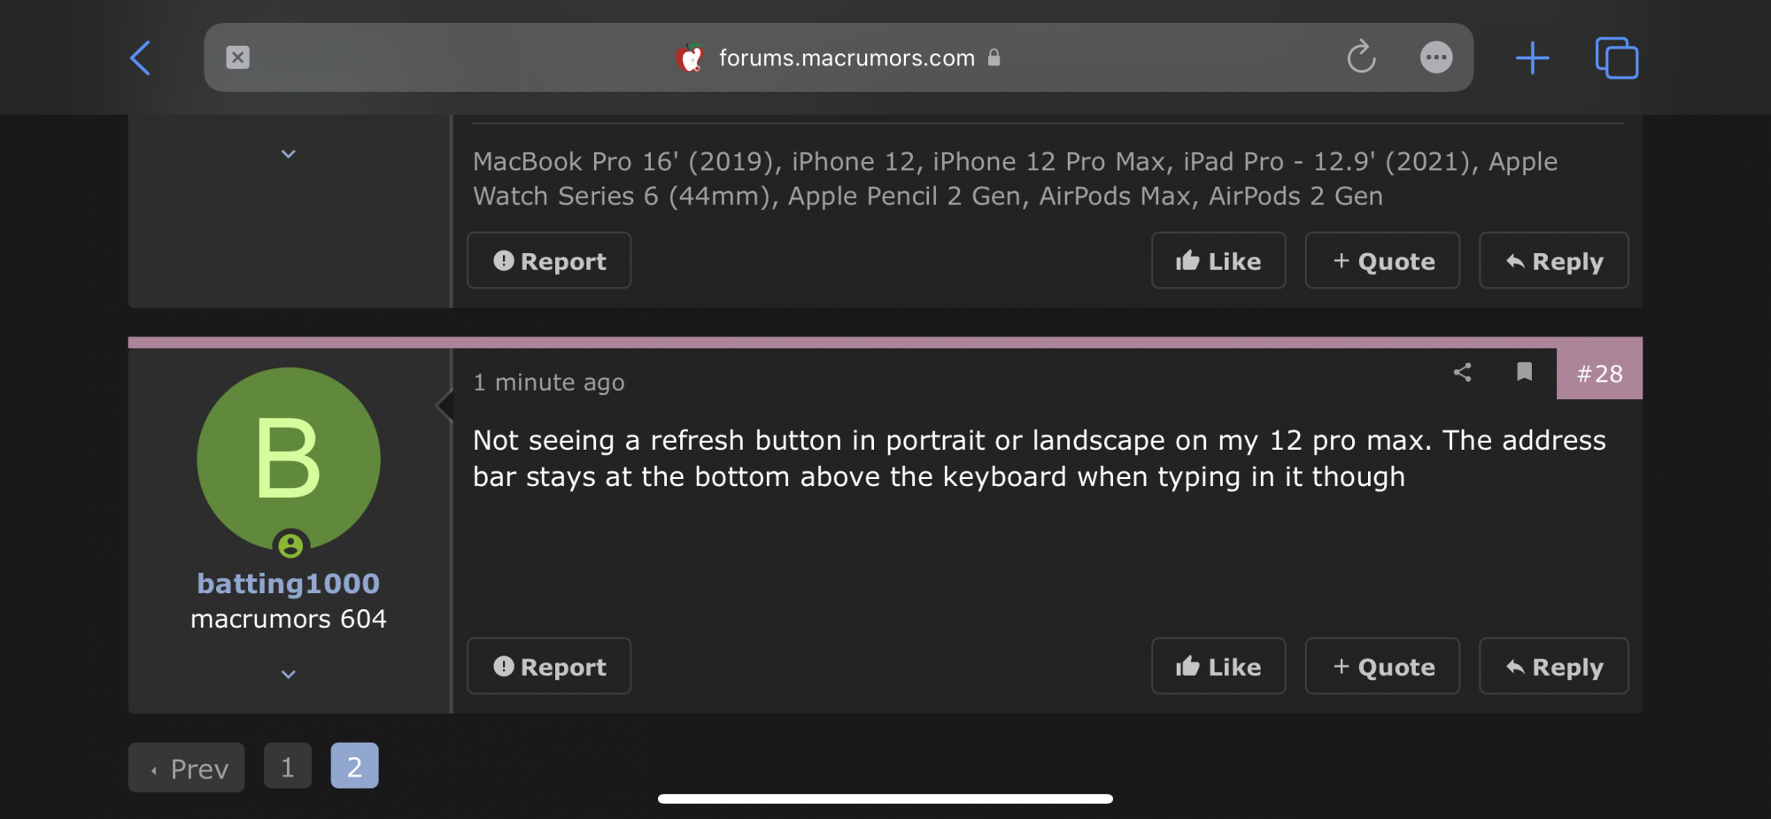Select page 2 in the pagination

(x=354, y=767)
